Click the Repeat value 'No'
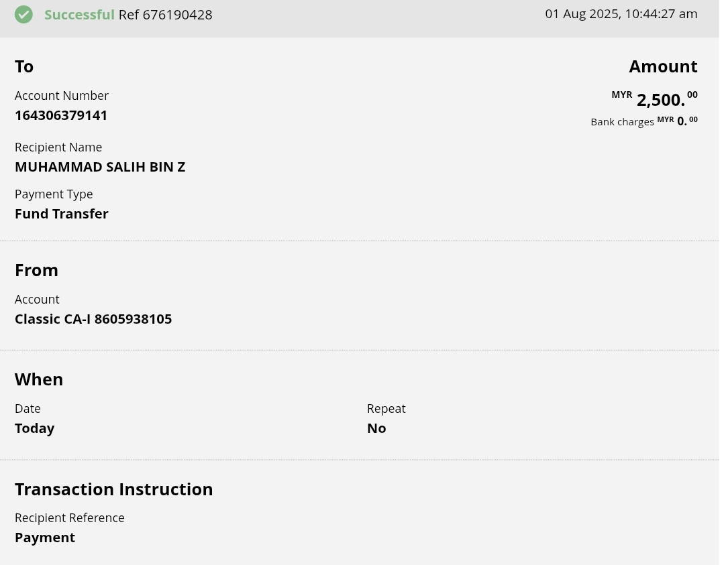This screenshot has width=724, height=565. pos(376,428)
